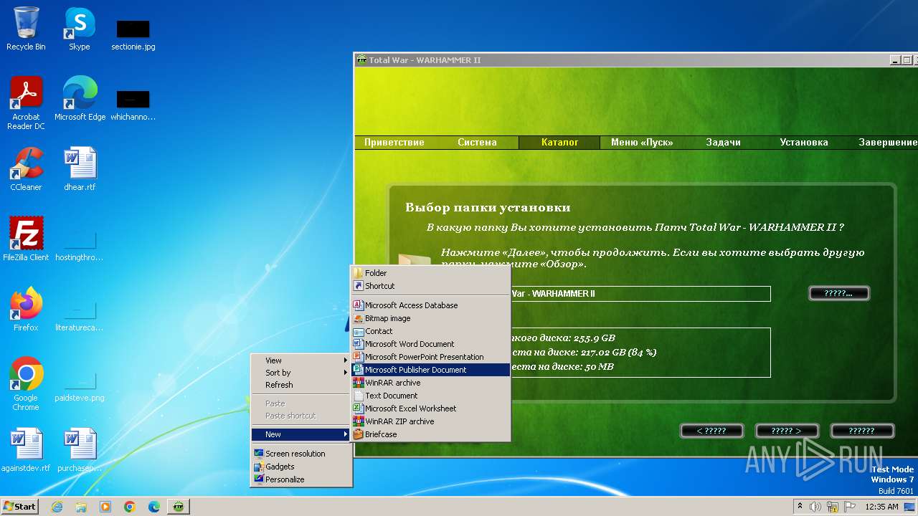Create a Microsoft Word Document

(x=430, y=344)
